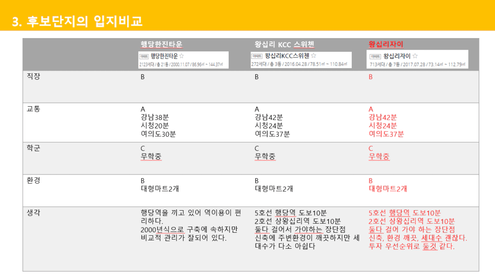
Task: Click red 5호선 행당역 도보10분 line
Action: 404,213
